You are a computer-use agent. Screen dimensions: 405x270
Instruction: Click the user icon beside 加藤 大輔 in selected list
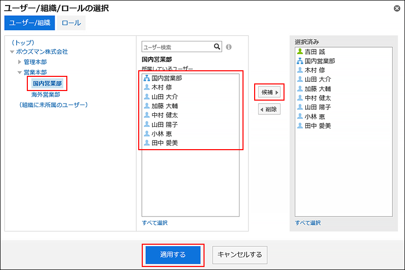click(300, 88)
